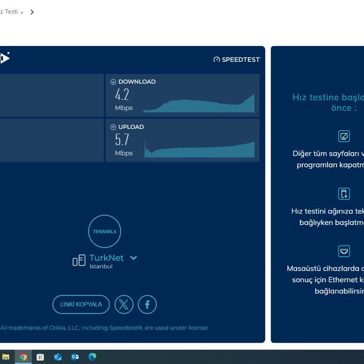
Task: Click the server device icon beside TurkNet
Action: [79, 260]
